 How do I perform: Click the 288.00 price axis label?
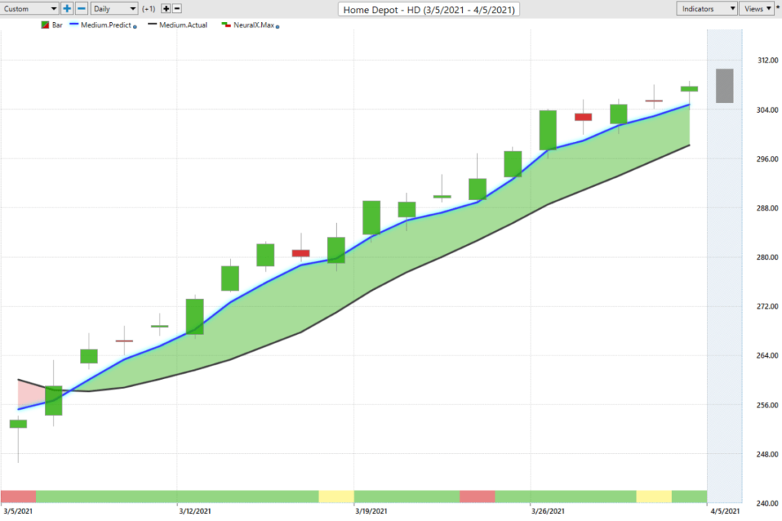tap(767, 208)
